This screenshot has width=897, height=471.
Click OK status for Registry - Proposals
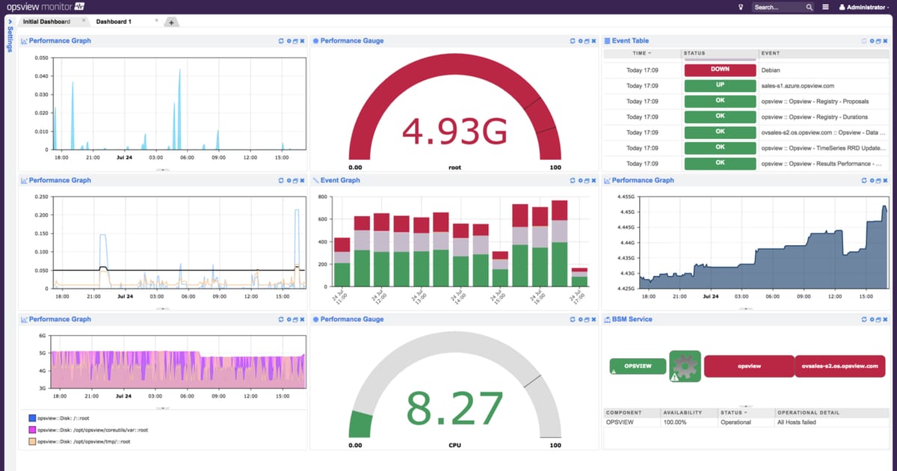click(720, 101)
